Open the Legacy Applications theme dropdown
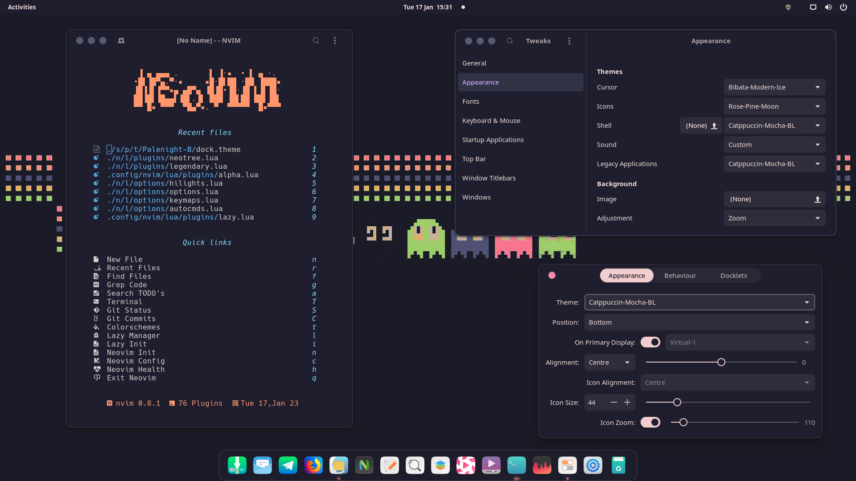This screenshot has height=481, width=856. pyautogui.click(x=775, y=164)
